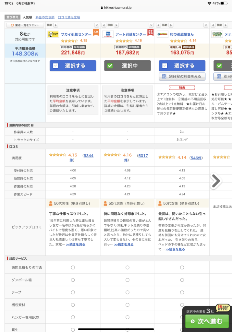Click サカイ circle mark in テープ row
This screenshot has width=232, height=332.
[73, 292]
